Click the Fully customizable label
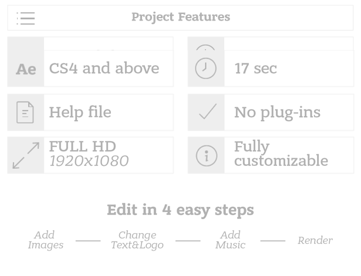Viewport: 361px width, 276px height. pos(281,154)
